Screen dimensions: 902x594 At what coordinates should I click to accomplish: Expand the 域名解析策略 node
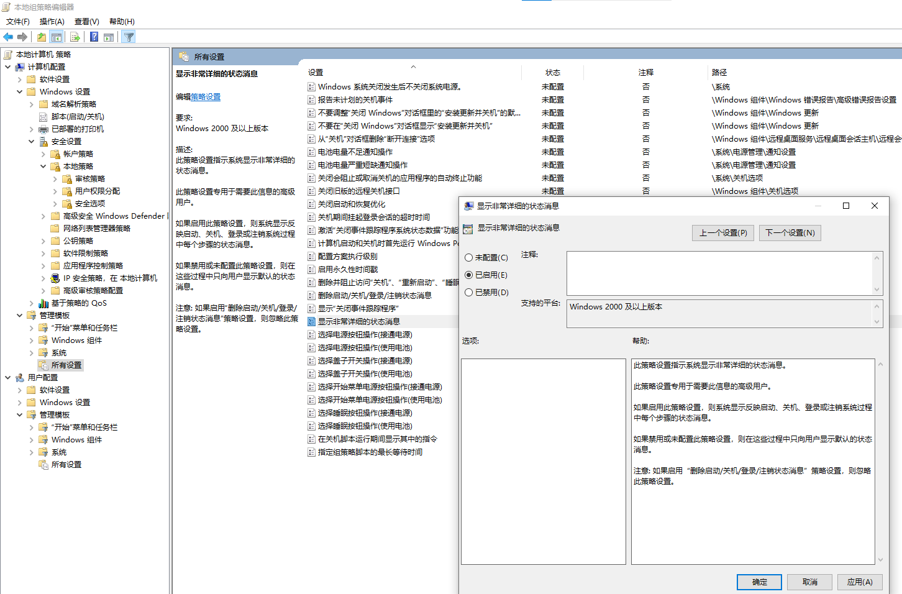tap(31, 104)
